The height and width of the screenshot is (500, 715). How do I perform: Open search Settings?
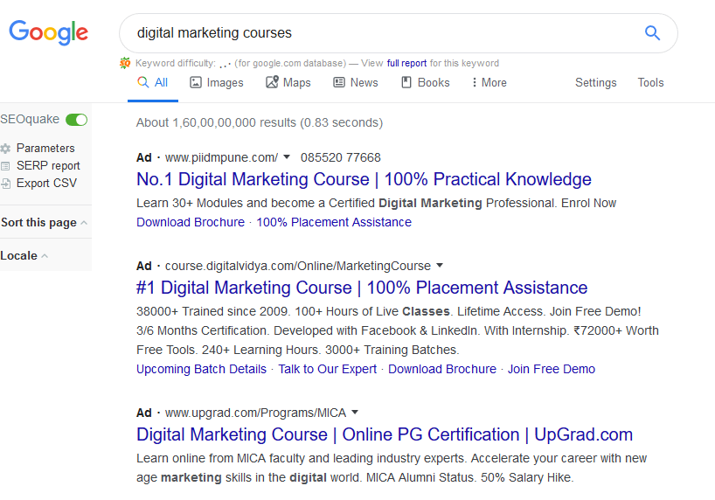pos(595,82)
